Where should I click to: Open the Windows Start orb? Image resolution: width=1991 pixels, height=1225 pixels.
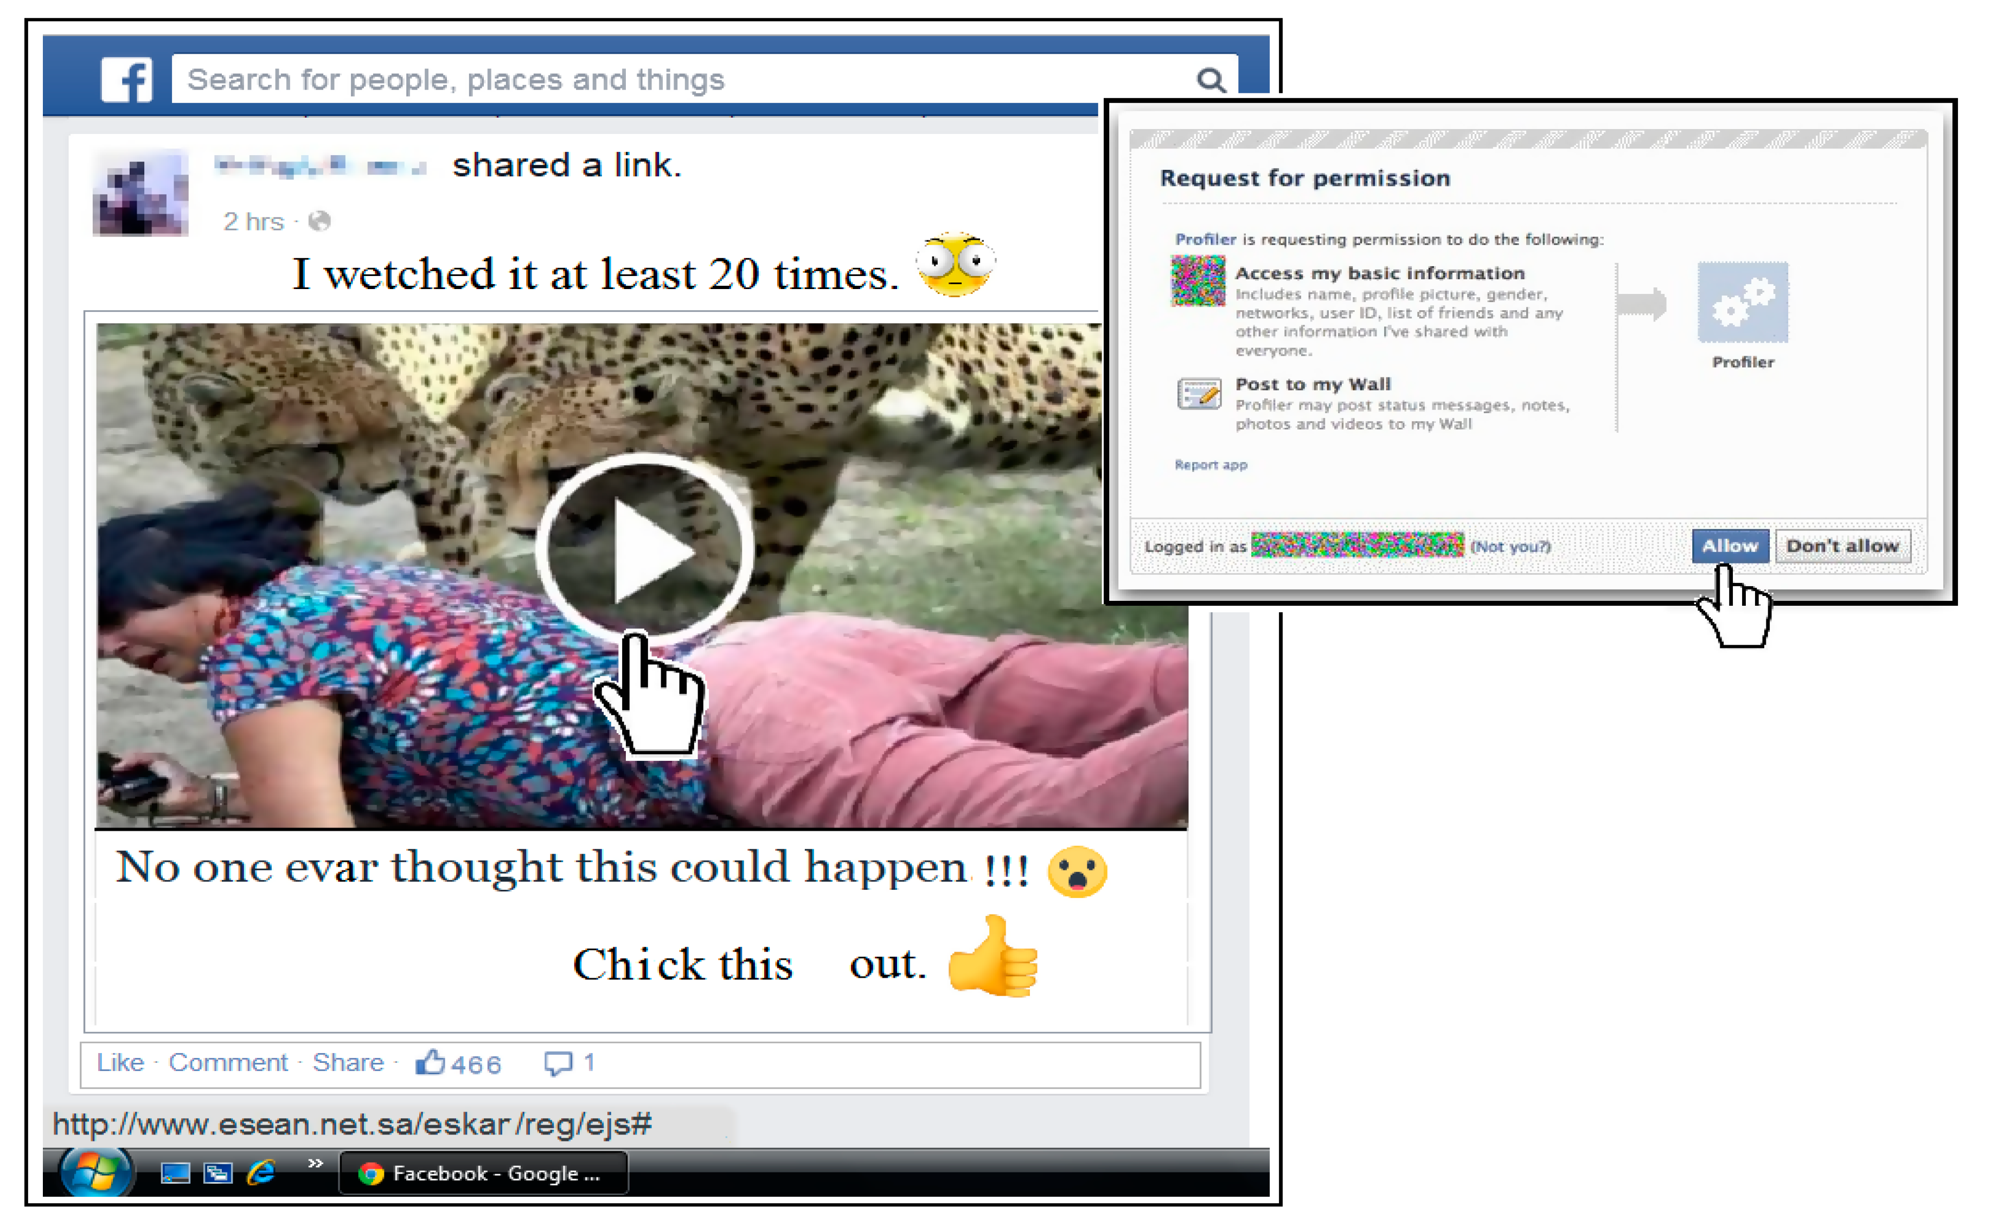coord(95,1171)
